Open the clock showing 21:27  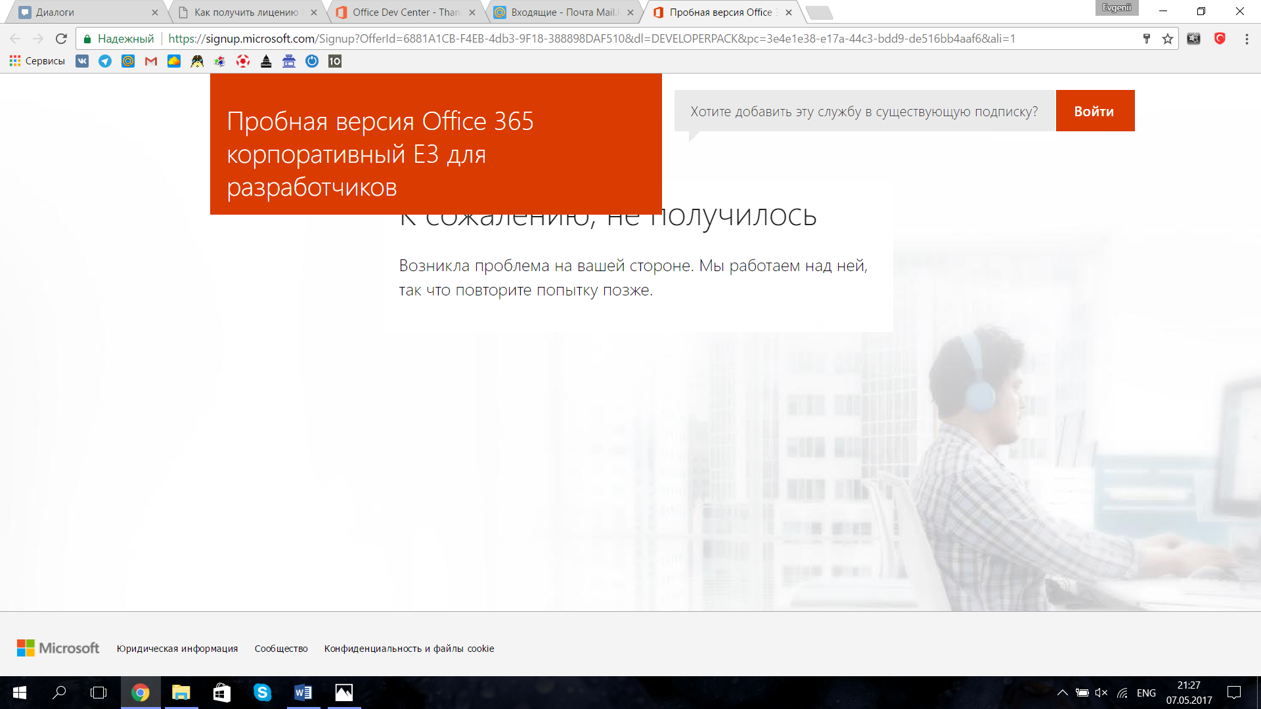(x=1189, y=693)
